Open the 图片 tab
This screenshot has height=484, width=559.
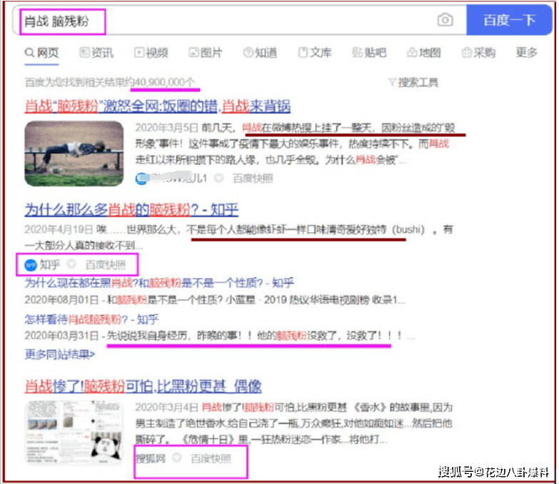206,53
